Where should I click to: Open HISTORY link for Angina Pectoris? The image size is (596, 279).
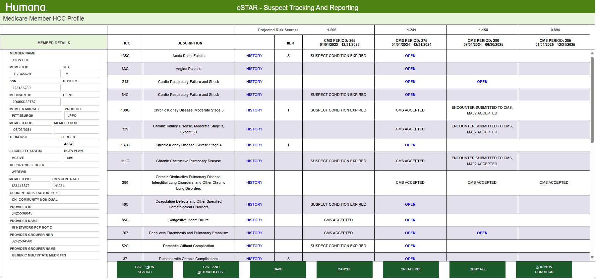254,69
